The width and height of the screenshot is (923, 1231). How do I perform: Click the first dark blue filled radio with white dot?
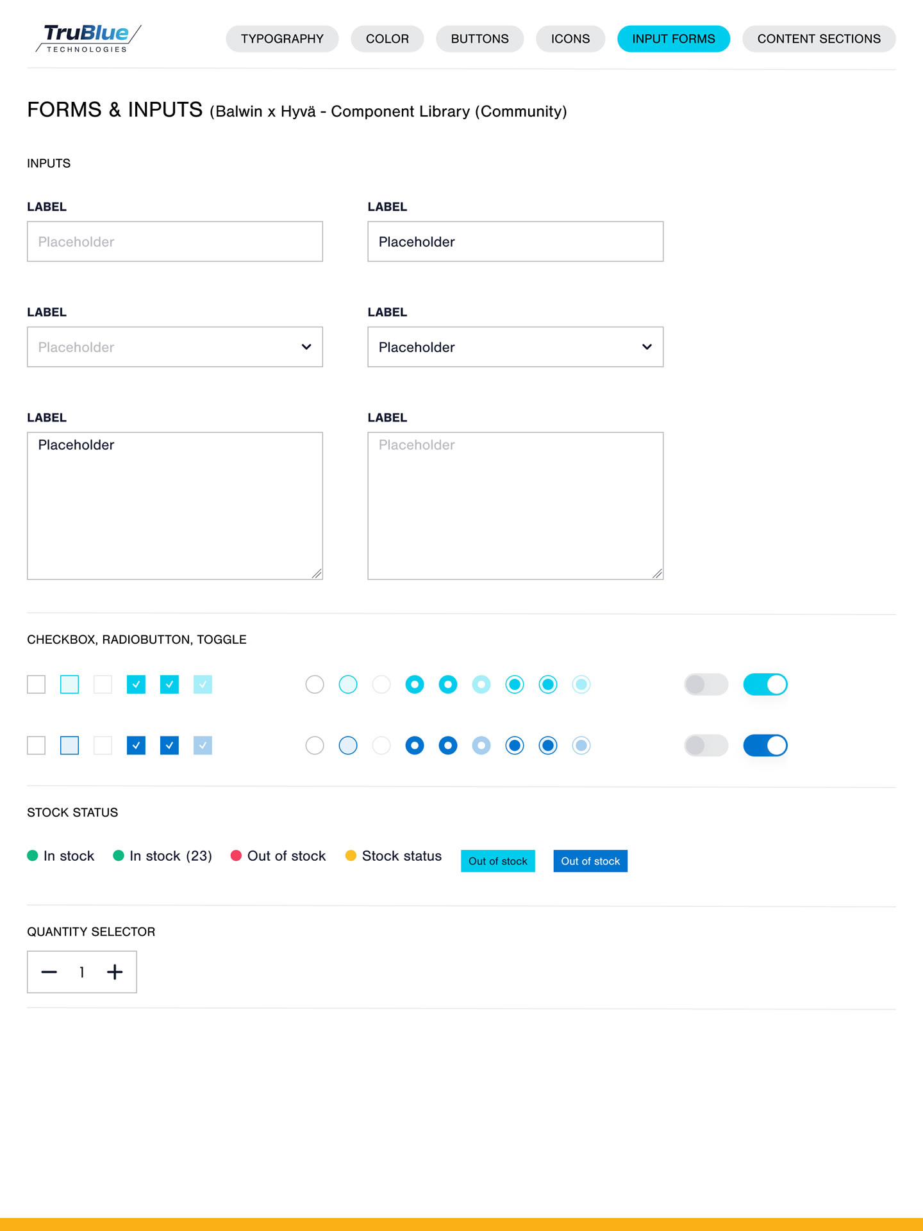click(x=415, y=745)
